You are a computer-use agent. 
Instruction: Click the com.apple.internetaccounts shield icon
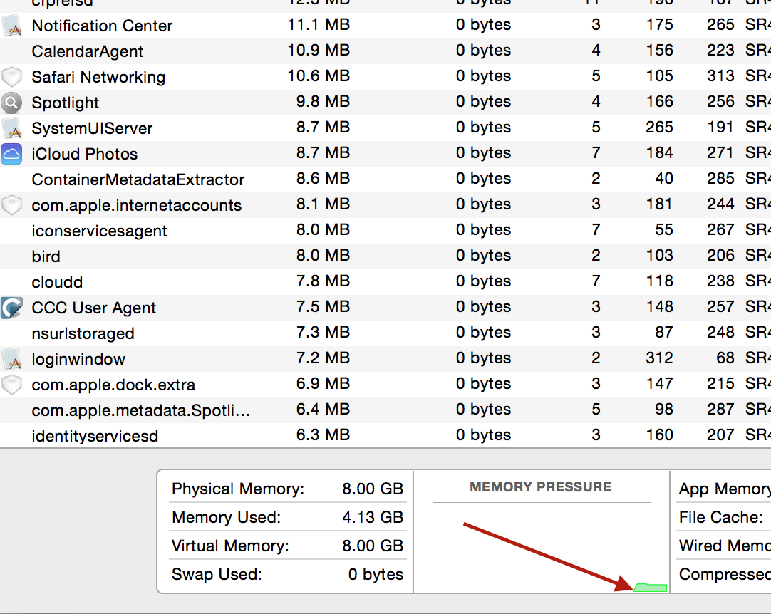tap(12, 205)
